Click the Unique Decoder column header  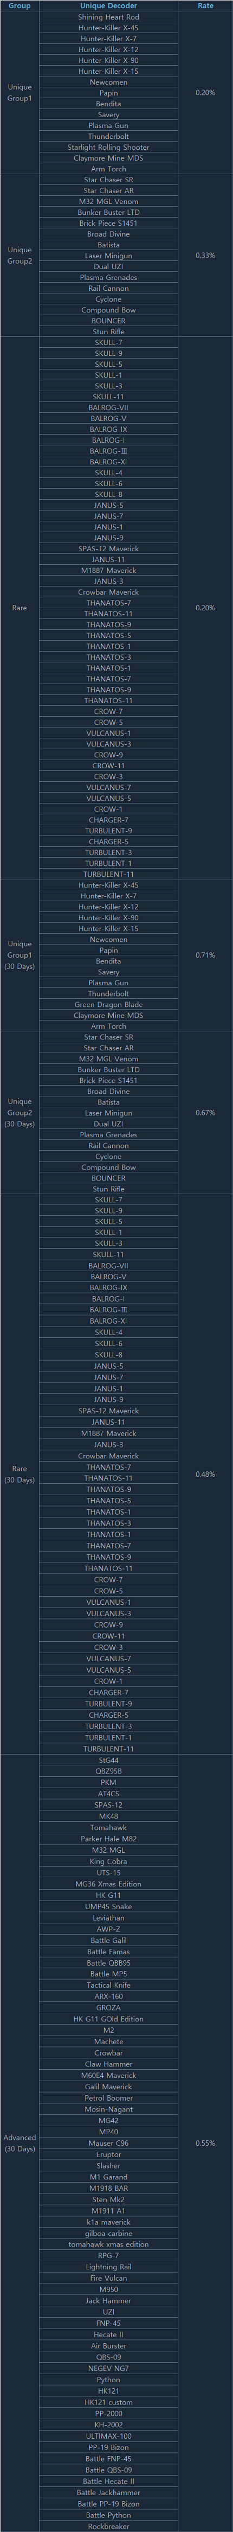point(108,6)
